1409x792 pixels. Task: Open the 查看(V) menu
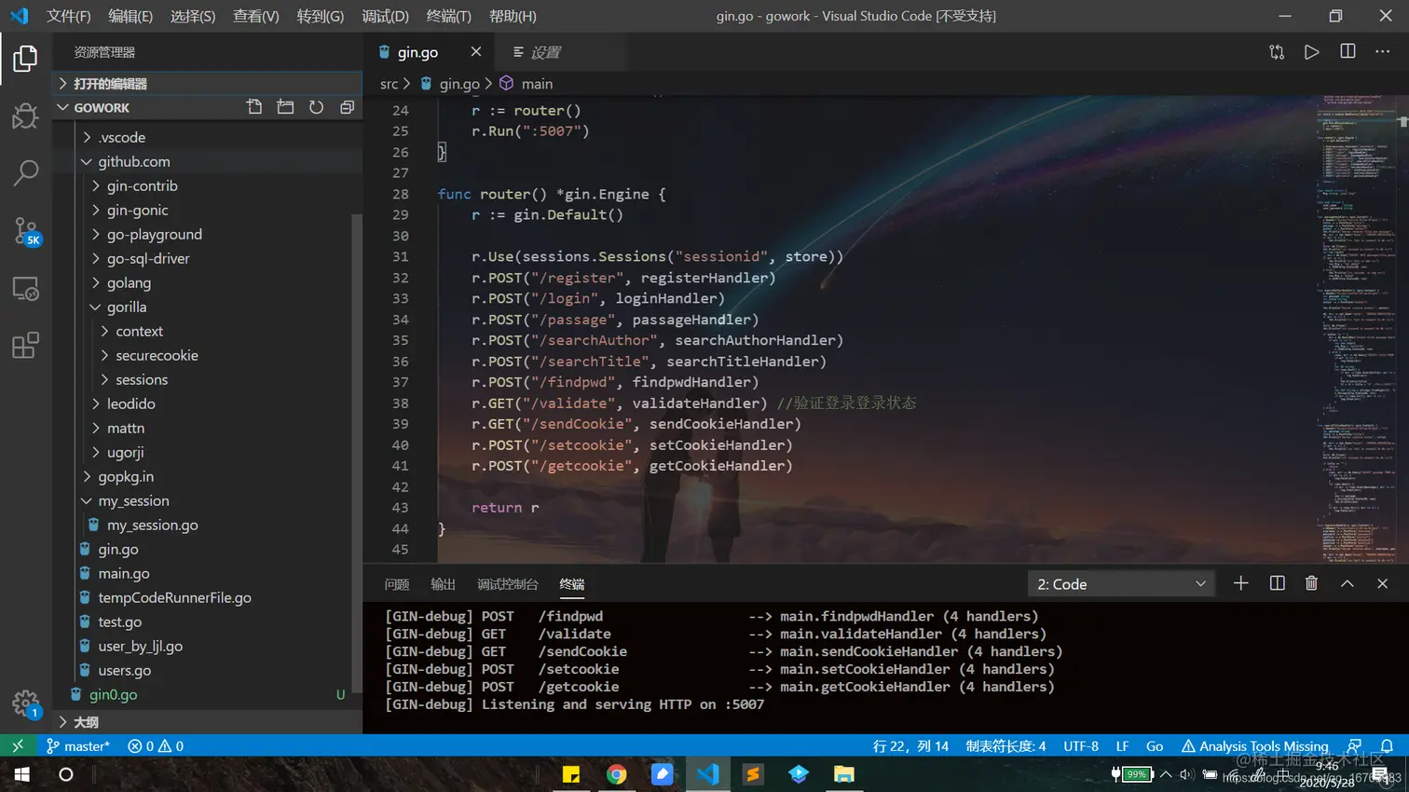(x=256, y=16)
